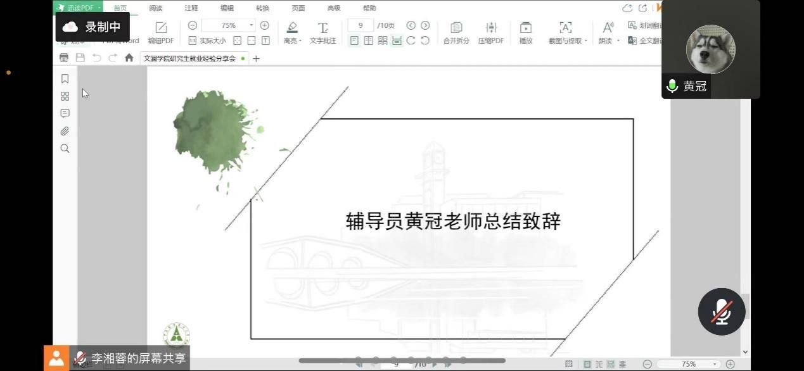This screenshot has height=371, width=804.
Task: Start slideshow with 播放 button
Action: click(x=526, y=32)
